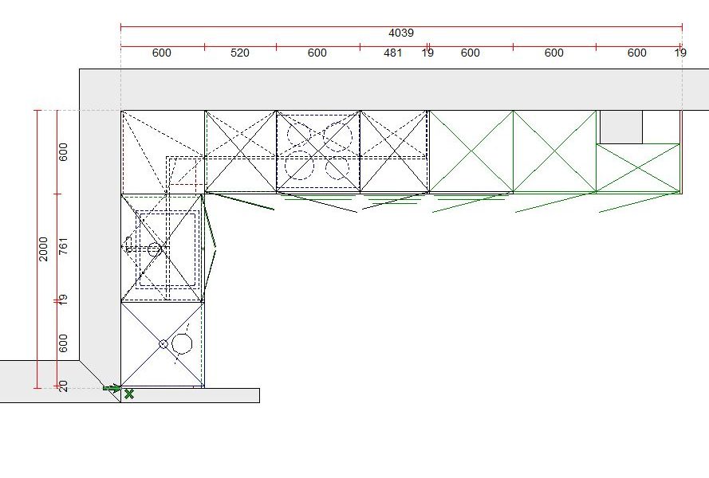Select the corner cabinet with dashed diagonals
The image size is (709, 478).
[x=163, y=152]
